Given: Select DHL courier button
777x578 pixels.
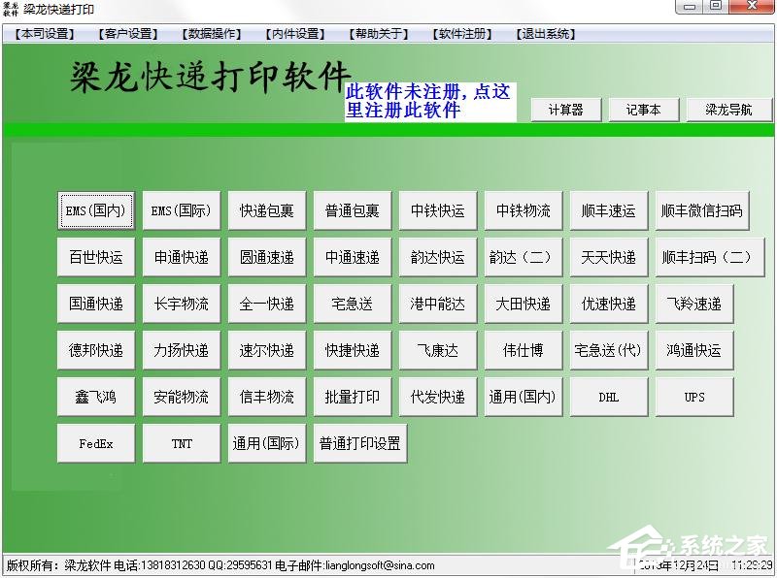Looking at the screenshot, I should (609, 397).
